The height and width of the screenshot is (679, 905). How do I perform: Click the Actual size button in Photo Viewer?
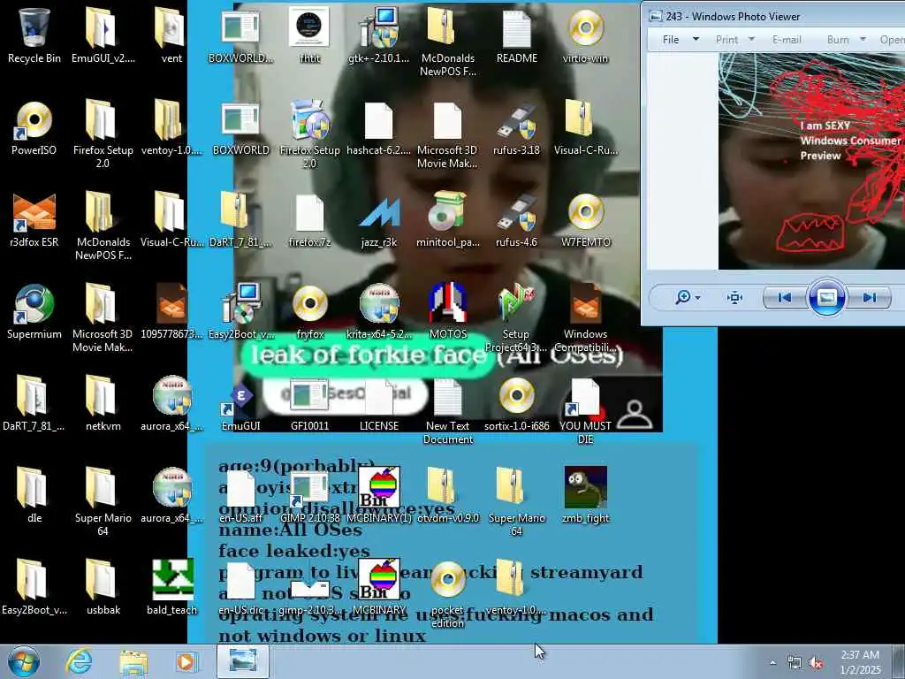point(734,297)
